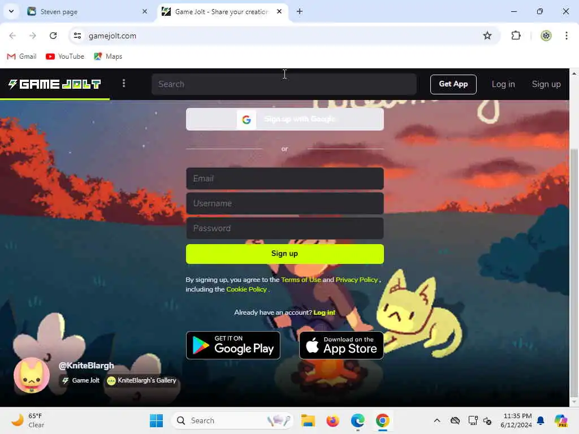Screen dimensions: 579x434
Task: Open the Privacy Policy link
Action: click(356, 280)
